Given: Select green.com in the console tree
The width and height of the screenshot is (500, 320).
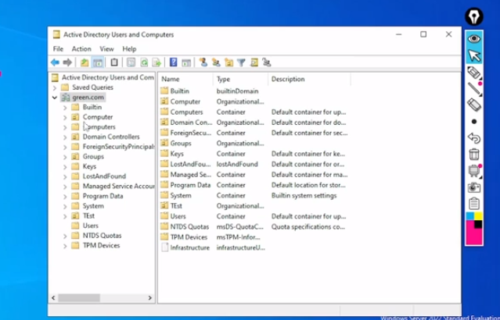Looking at the screenshot, I should pos(88,98).
